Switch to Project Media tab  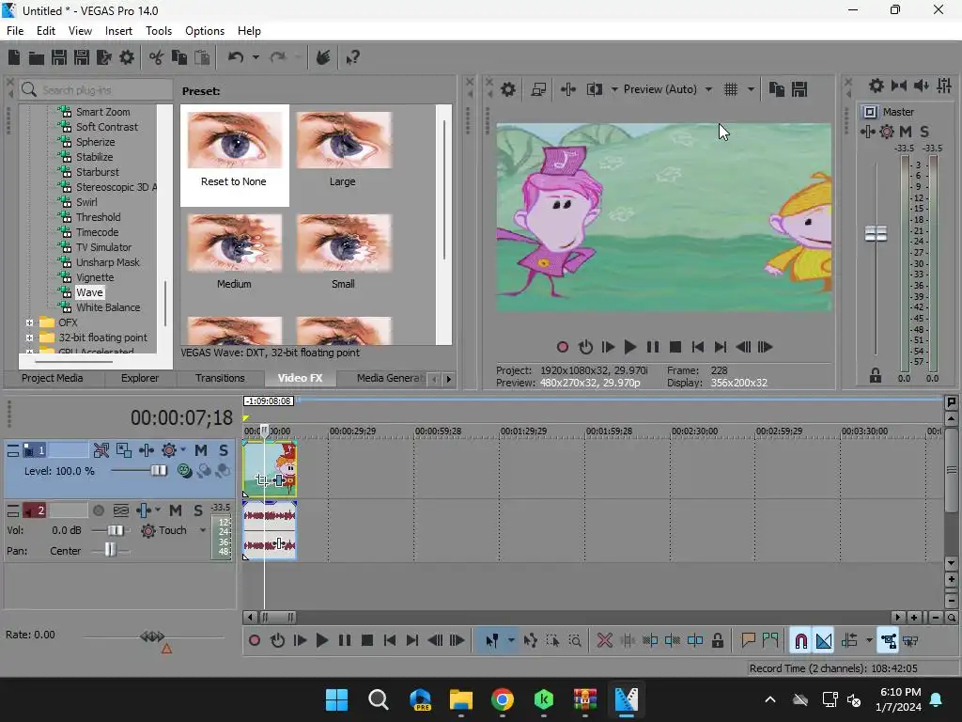pyautogui.click(x=53, y=378)
